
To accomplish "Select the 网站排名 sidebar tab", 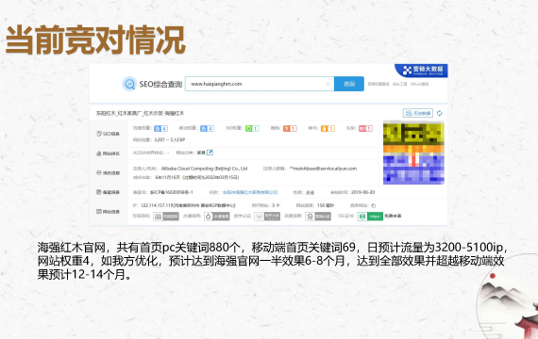I will coord(109,153).
